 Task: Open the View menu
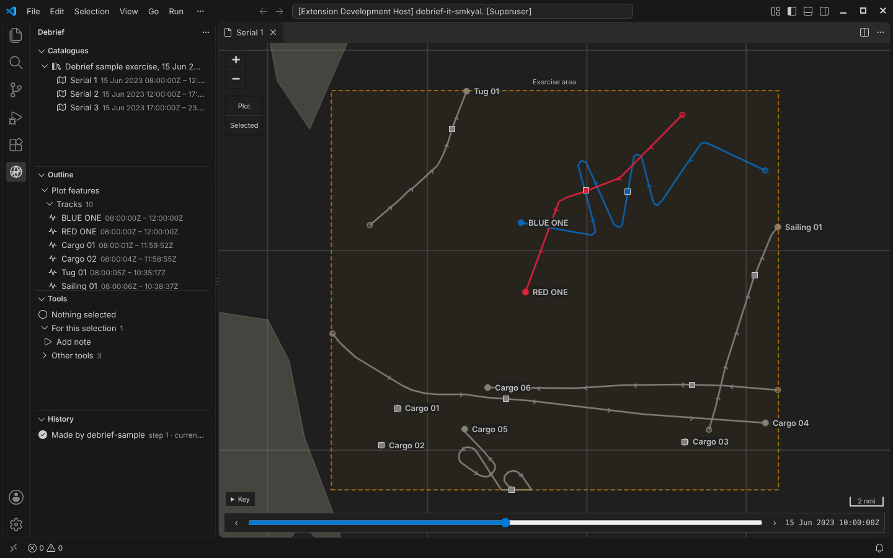pos(128,11)
